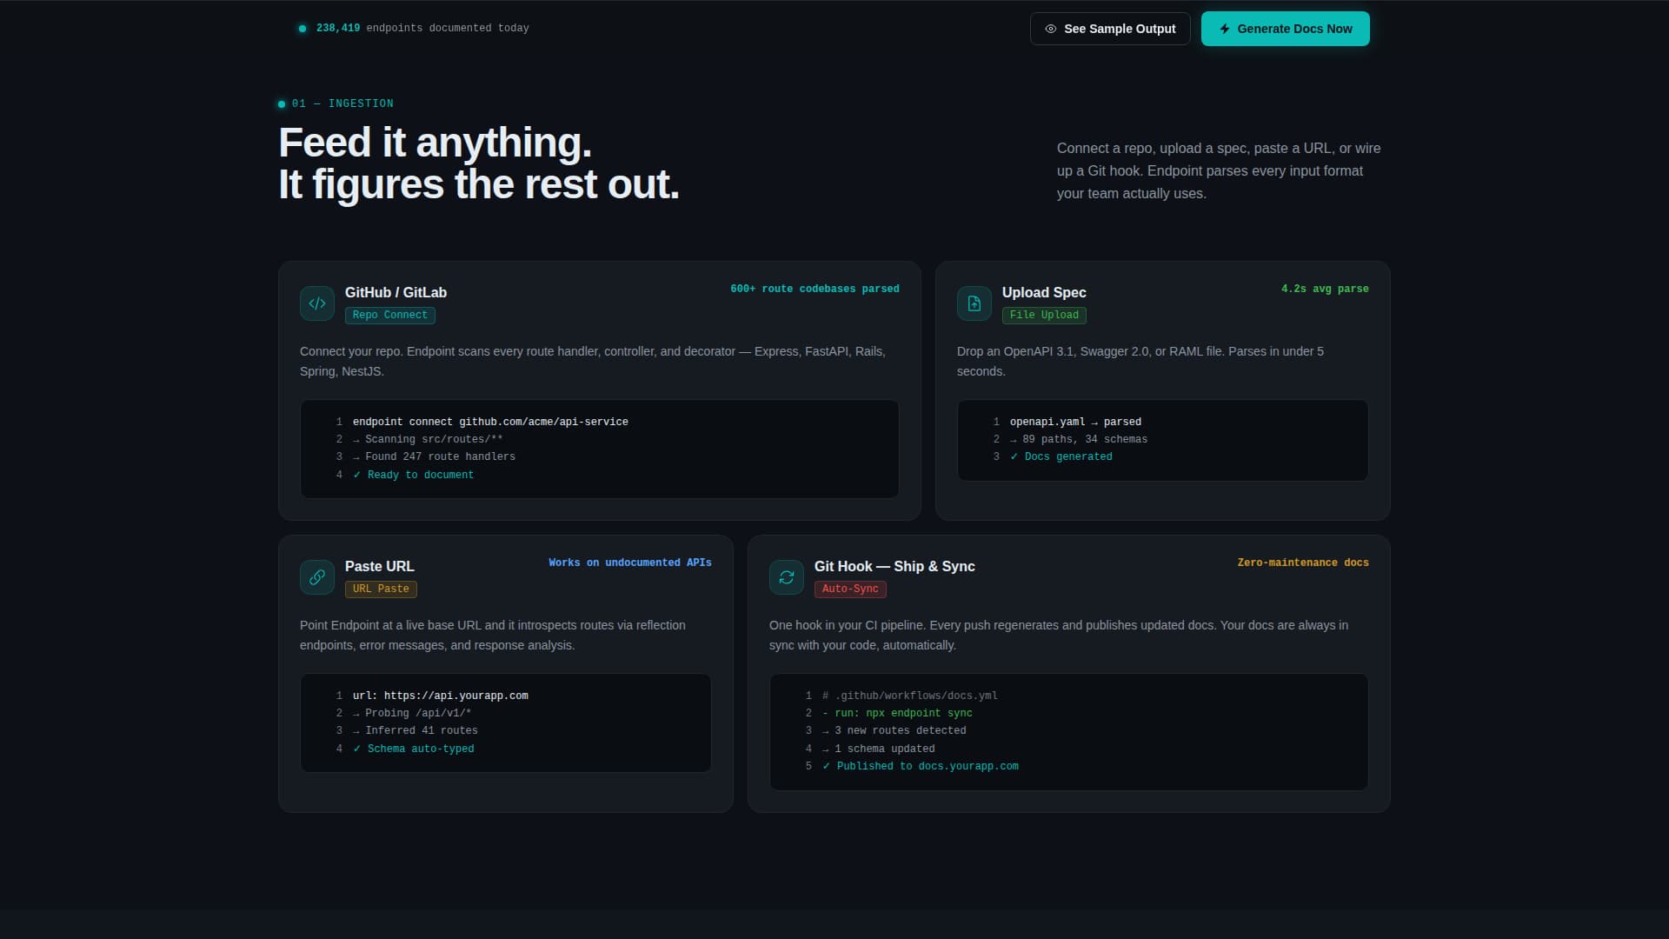Click the 'Ready to document' line

pos(414,475)
